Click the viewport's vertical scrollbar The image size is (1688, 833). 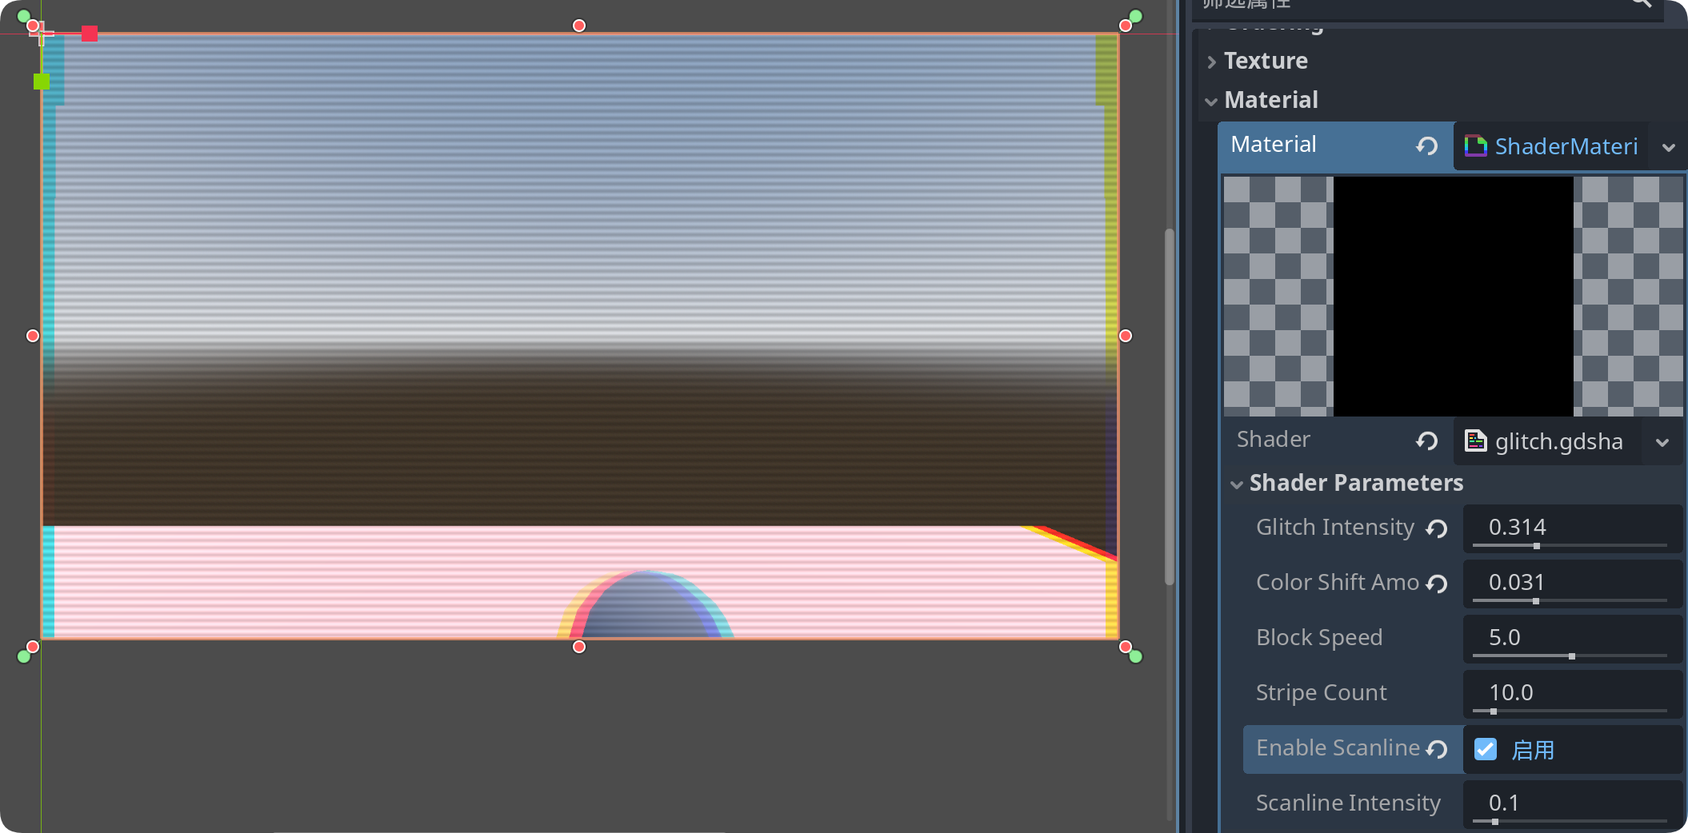click(1170, 406)
